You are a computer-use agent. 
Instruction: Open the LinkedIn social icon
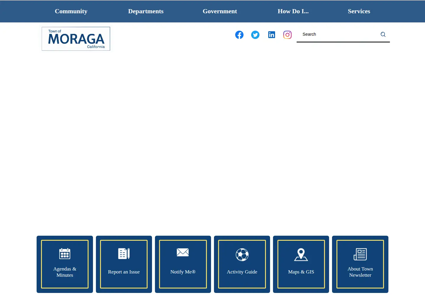pyautogui.click(x=272, y=35)
